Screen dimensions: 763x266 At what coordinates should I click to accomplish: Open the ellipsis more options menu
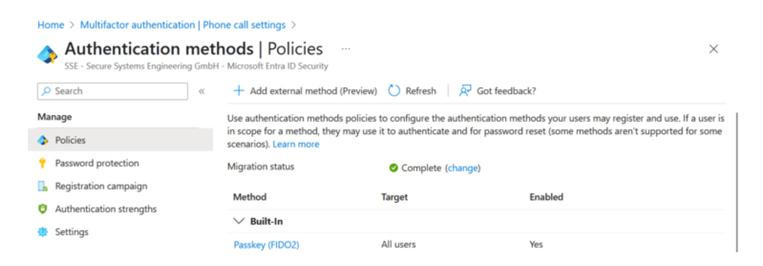pos(346,49)
